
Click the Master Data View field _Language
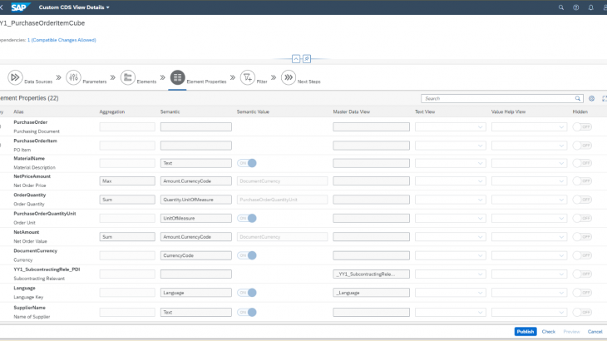[x=371, y=293]
